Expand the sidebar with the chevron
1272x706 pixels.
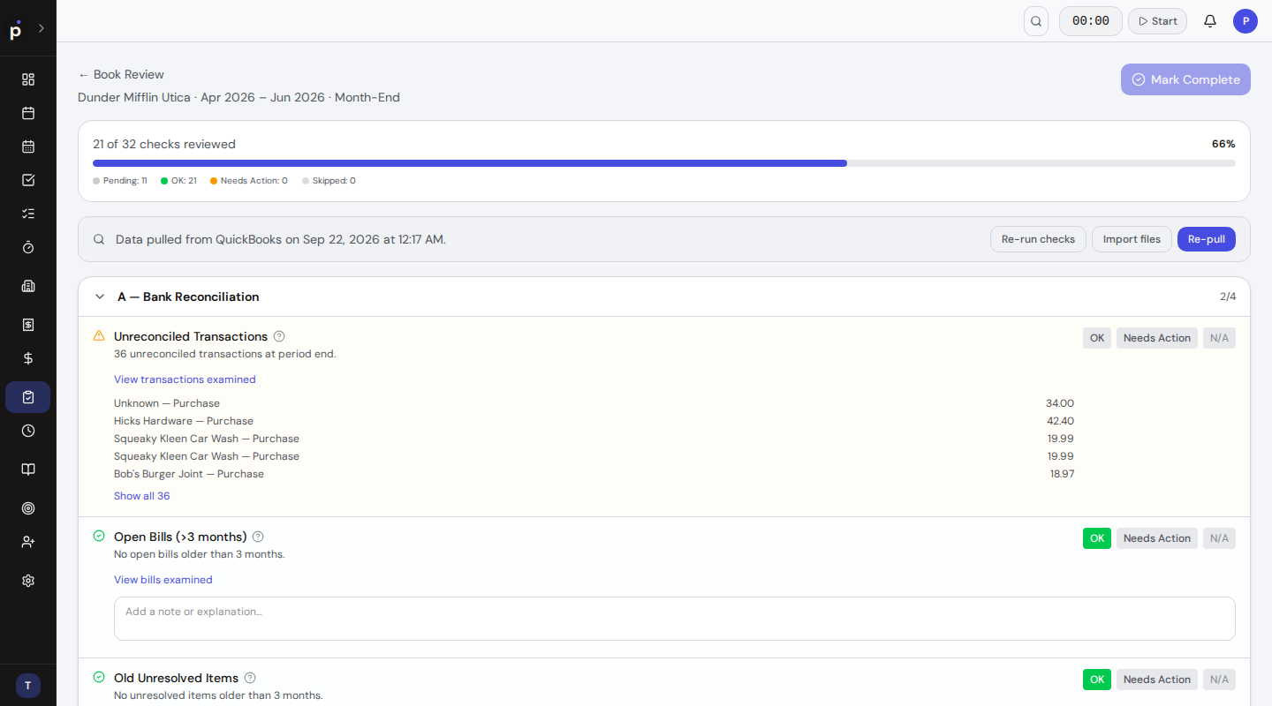point(42,28)
